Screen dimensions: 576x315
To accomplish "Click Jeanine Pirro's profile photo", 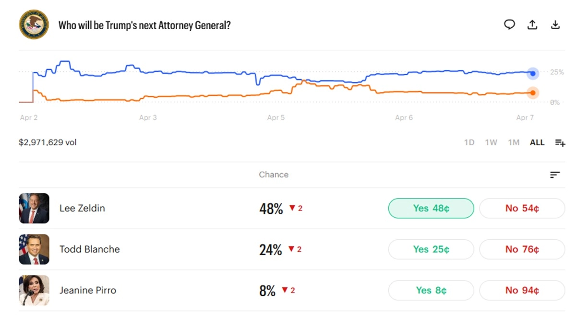I will pos(34,291).
